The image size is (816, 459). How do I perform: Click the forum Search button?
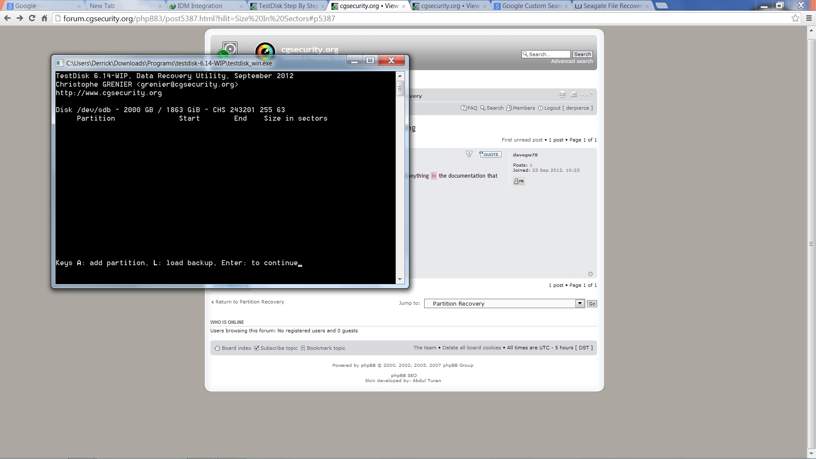(582, 54)
